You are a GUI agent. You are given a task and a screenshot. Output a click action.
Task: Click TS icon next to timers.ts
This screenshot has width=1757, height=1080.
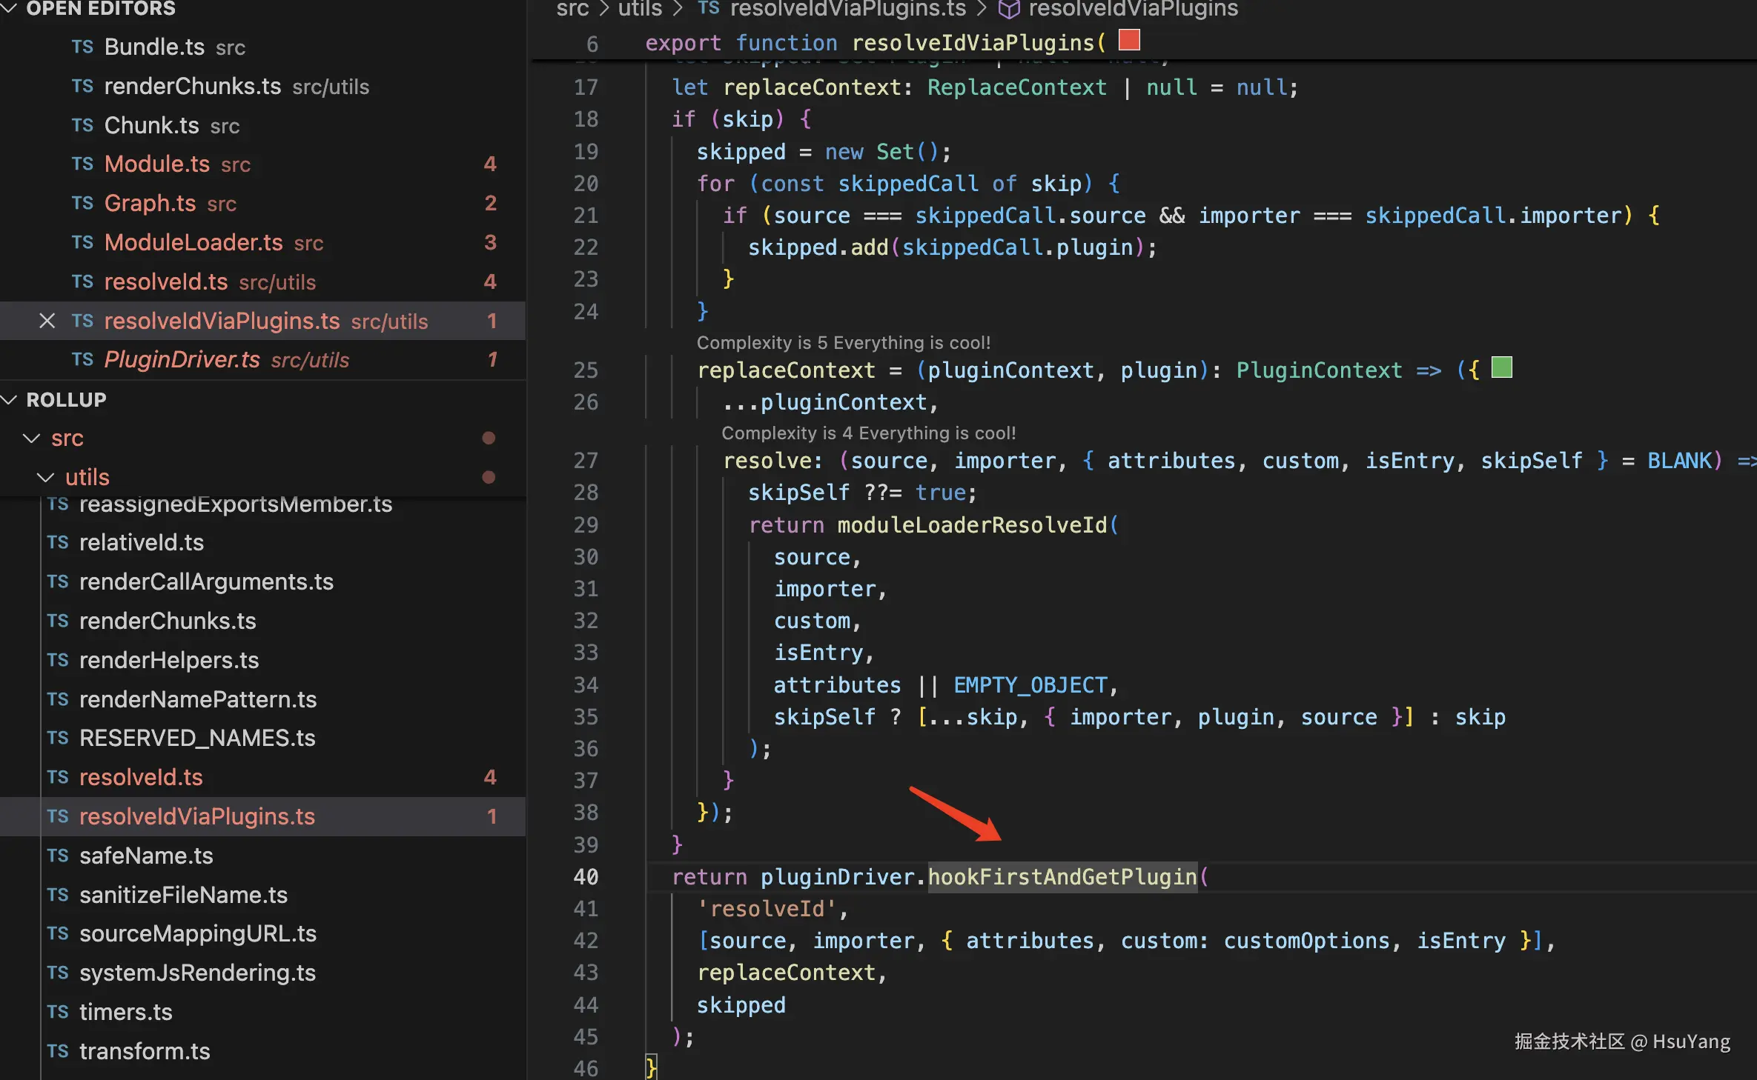(58, 1012)
